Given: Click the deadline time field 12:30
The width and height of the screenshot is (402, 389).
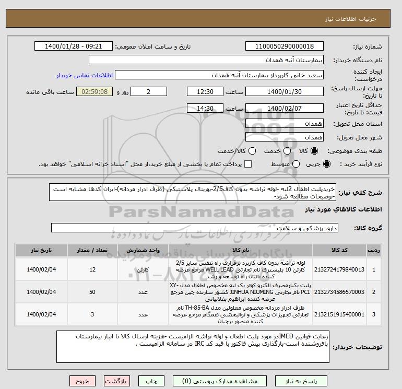Looking at the screenshot, I should (x=205, y=91).
